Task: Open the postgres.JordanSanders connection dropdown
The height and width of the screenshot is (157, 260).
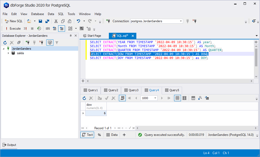Action: 181,21
